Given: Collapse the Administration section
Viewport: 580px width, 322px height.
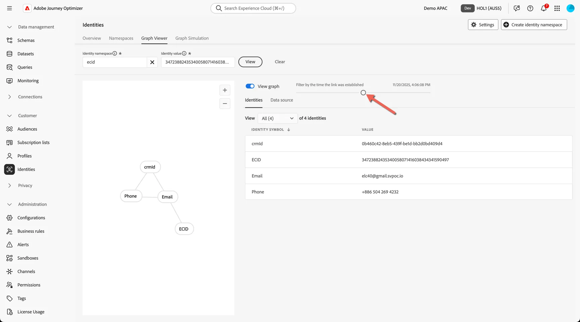Looking at the screenshot, I should pos(9,204).
